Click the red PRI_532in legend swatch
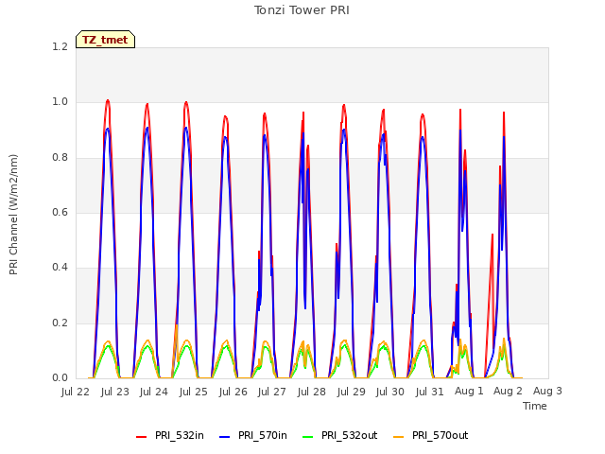The image size is (605, 454). [x=142, y=436]
